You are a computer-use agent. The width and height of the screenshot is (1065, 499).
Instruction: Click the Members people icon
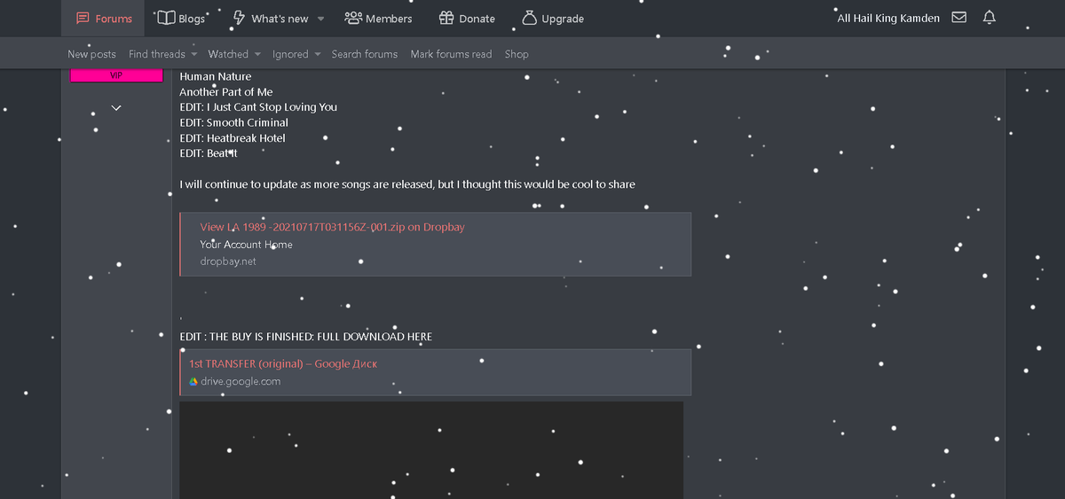(x=353, y=18)
